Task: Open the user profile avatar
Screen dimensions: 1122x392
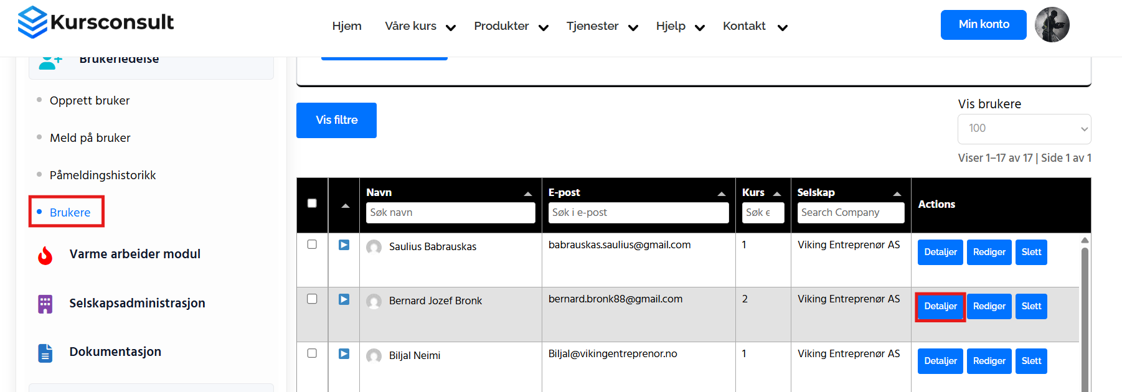Action: [1052, 25]
